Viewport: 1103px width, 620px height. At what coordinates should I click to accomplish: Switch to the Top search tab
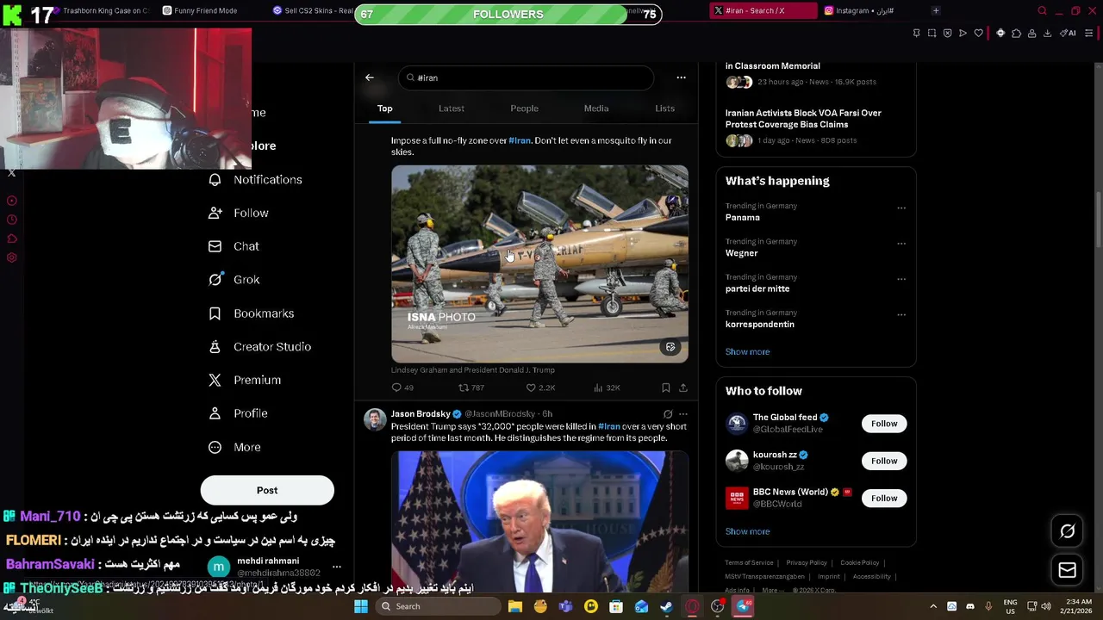(384, 108)
